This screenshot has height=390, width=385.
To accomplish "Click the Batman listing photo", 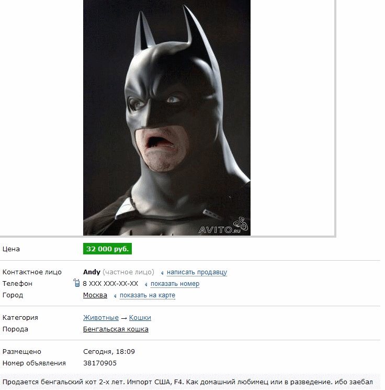I will click(x=167, y=118).
